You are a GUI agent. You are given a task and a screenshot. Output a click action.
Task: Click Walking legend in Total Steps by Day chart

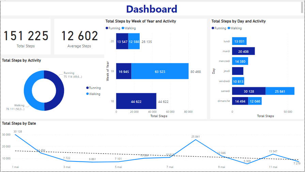point(235,28)
